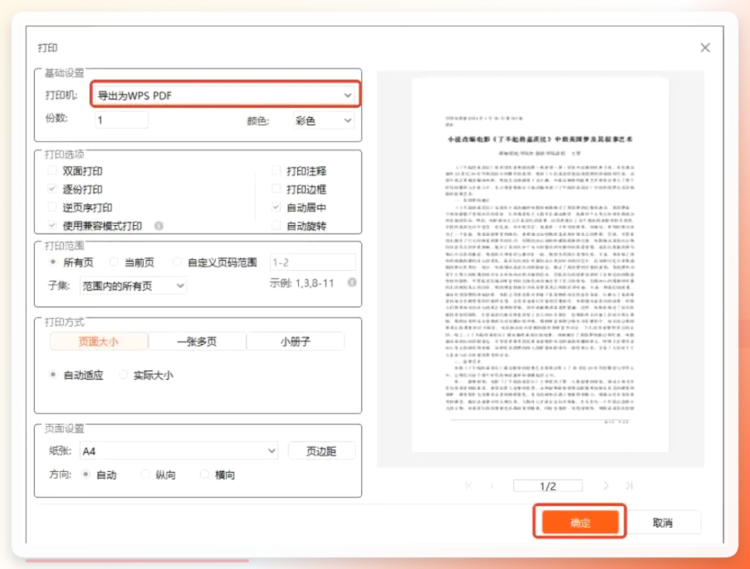Viewport: 750px width, 569px height.
Task: Enable 打印注释 checkbox
Action: coord(276,171)
